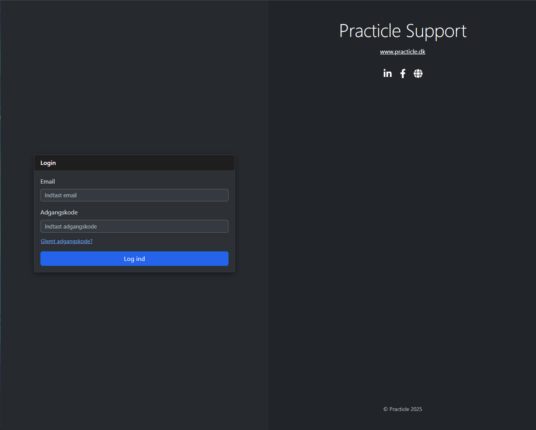
Task: Click the Adgangskode password field
Action: 134,226
